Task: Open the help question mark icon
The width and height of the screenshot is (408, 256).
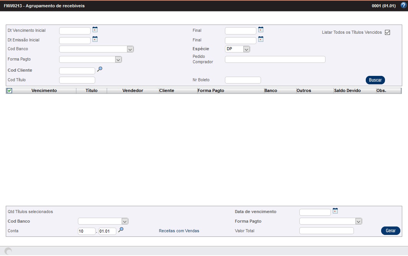Action: 403,5
